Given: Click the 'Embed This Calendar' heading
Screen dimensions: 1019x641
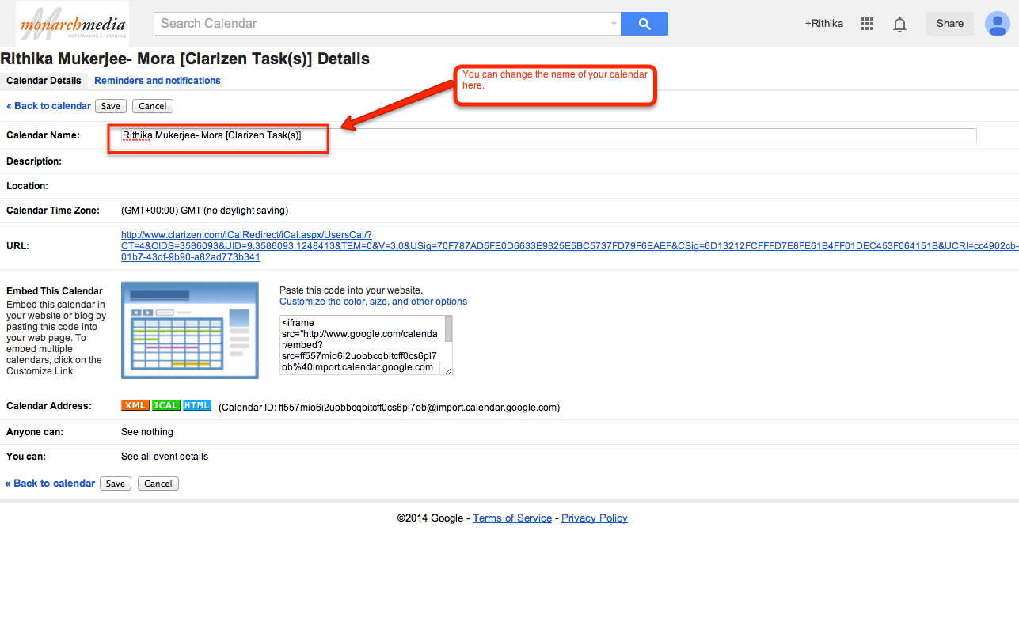Looking at the screenshot, I should 55,291.
